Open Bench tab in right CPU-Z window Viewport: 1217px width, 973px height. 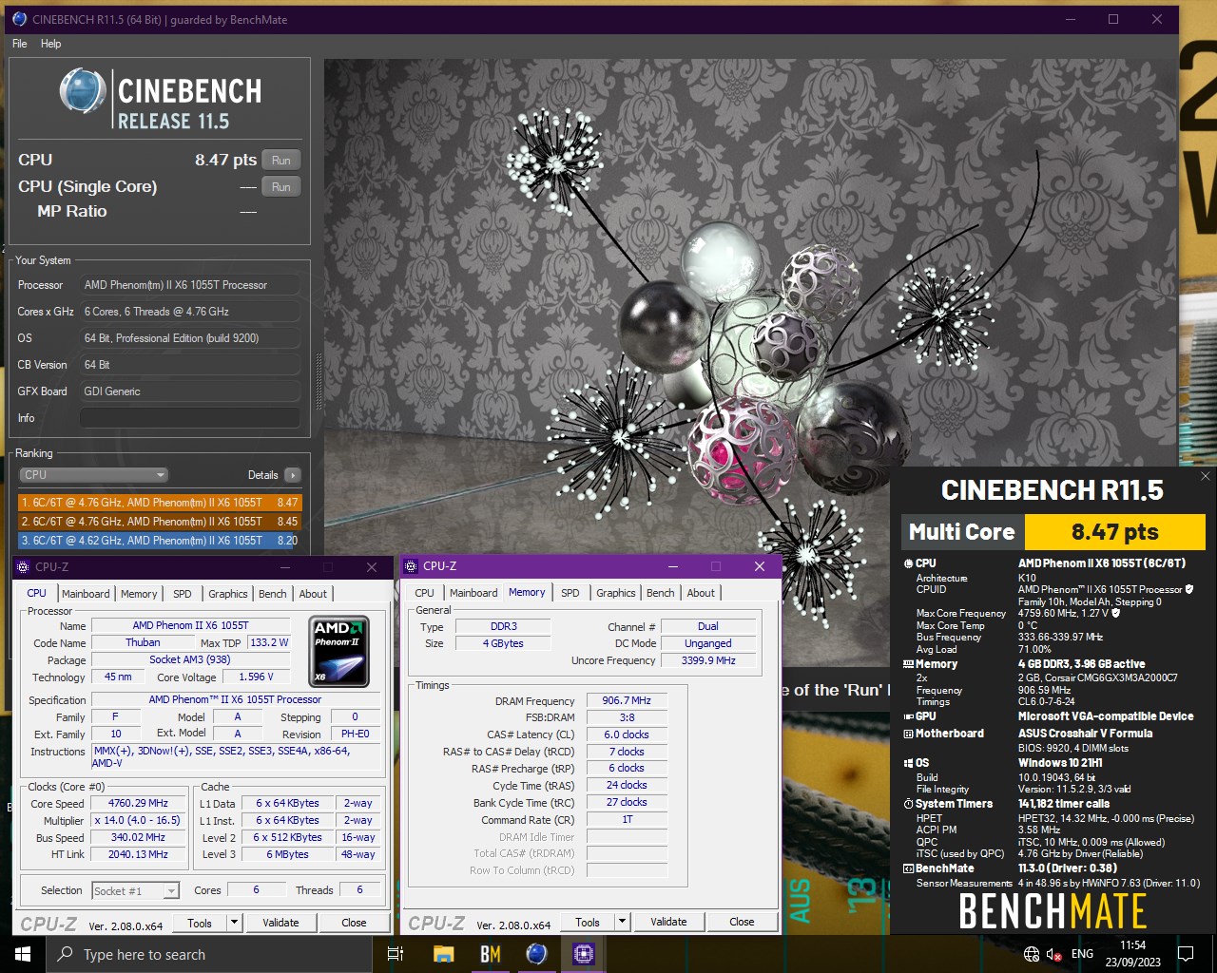pos(661,593)
